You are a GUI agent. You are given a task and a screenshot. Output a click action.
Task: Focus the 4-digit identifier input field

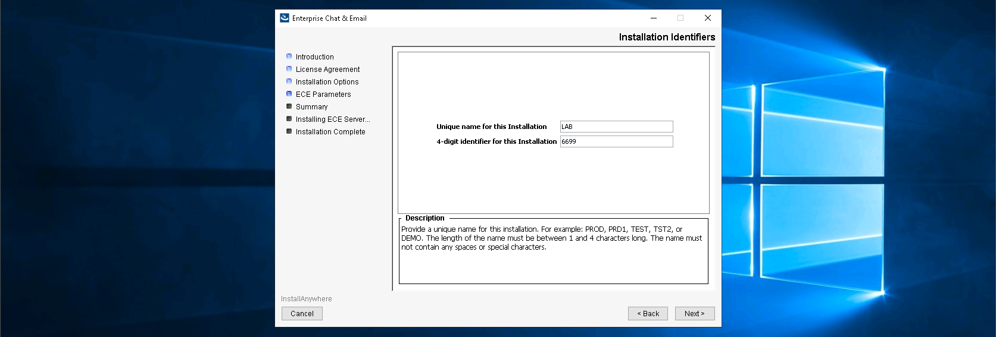[616, 141]
